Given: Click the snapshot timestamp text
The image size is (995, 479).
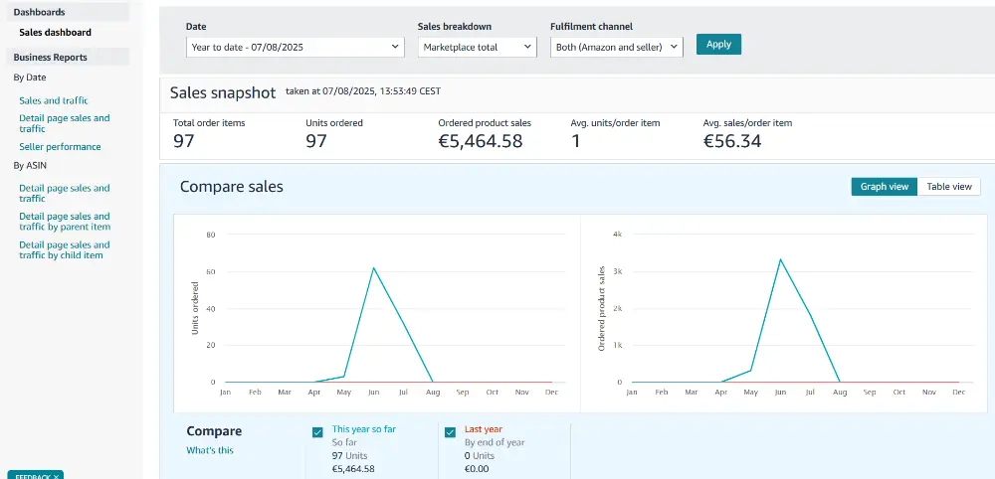Looking at the screenshot, I should pyautogui.click(x=363, y=91).
